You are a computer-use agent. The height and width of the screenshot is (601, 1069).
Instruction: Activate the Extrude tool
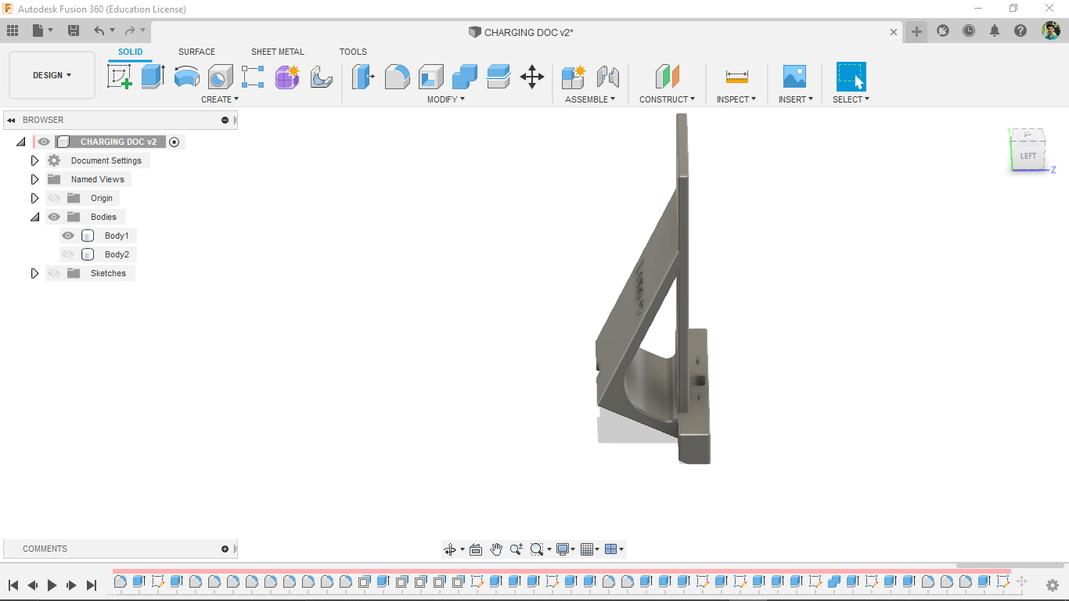point(151,77)
